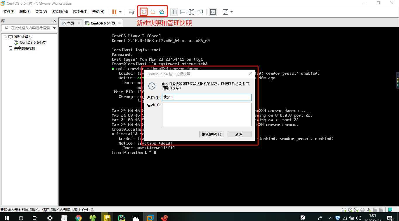Viewport: 399px width, 221px height.
Task: Open the power options dropdown beside pause
Action: pyautogui.click(x=120, y=12)
